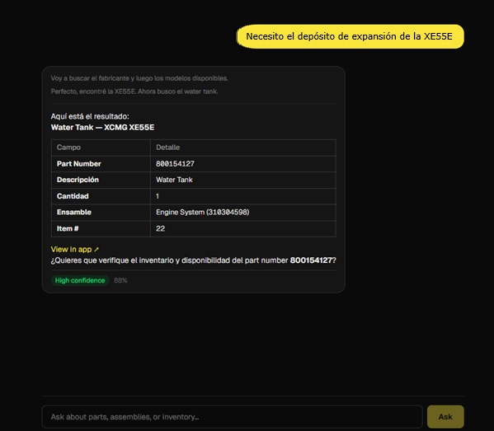Click the 'Voy a buscar el fabricante' step text

click(139, 78)
